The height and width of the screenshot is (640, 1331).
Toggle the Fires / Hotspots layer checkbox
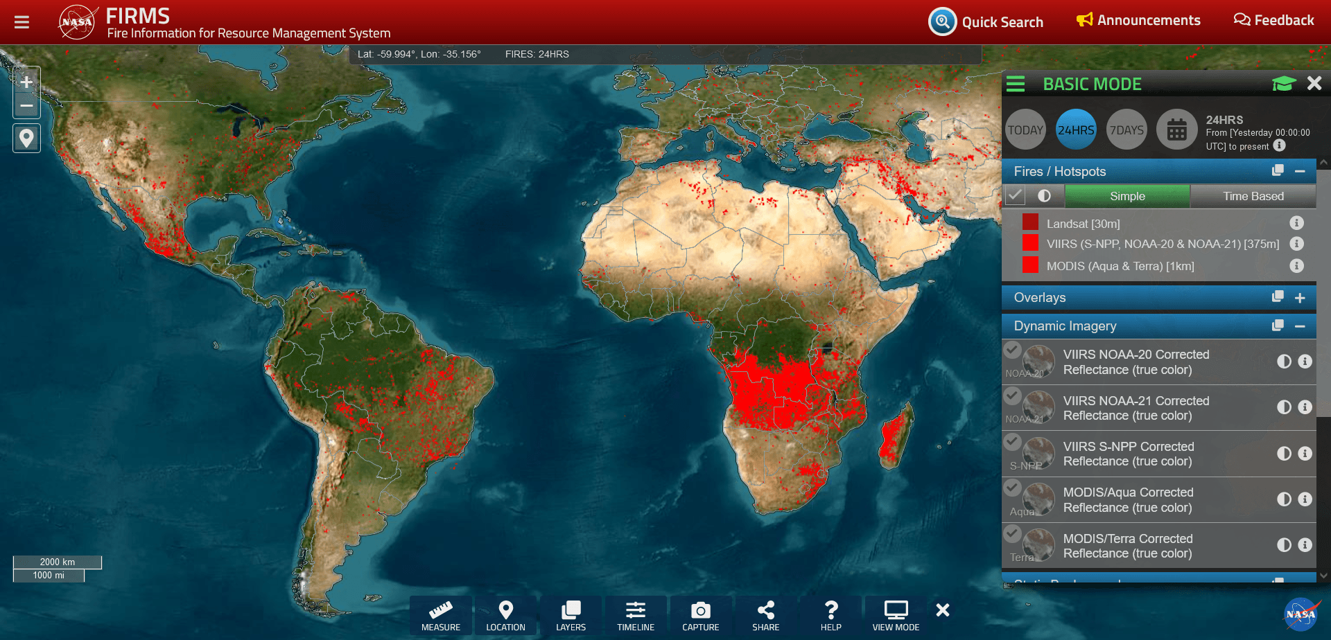[x=1016, y=196]
